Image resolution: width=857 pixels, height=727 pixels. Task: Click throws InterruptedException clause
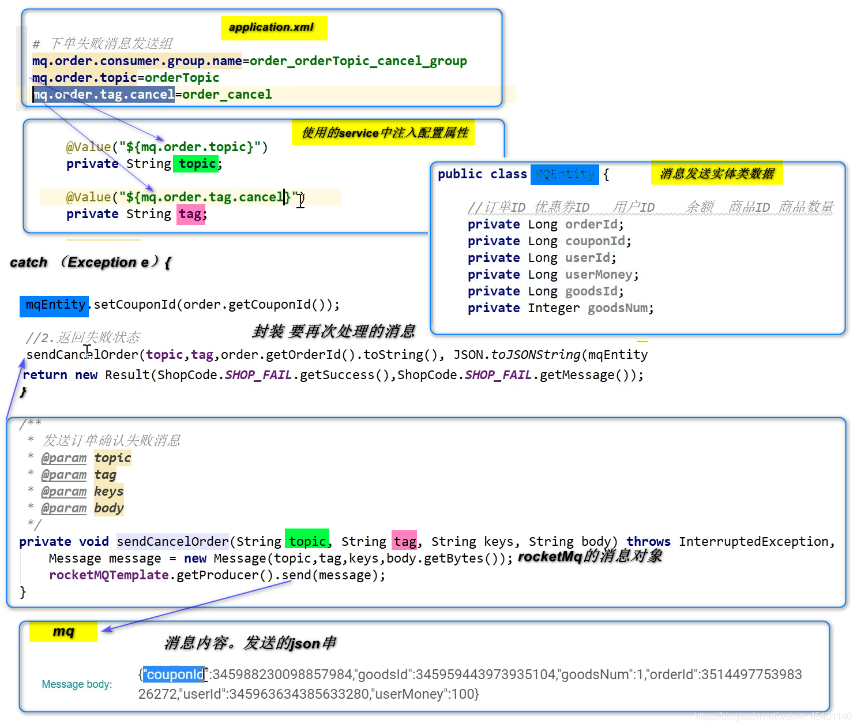tap(730, 542)
